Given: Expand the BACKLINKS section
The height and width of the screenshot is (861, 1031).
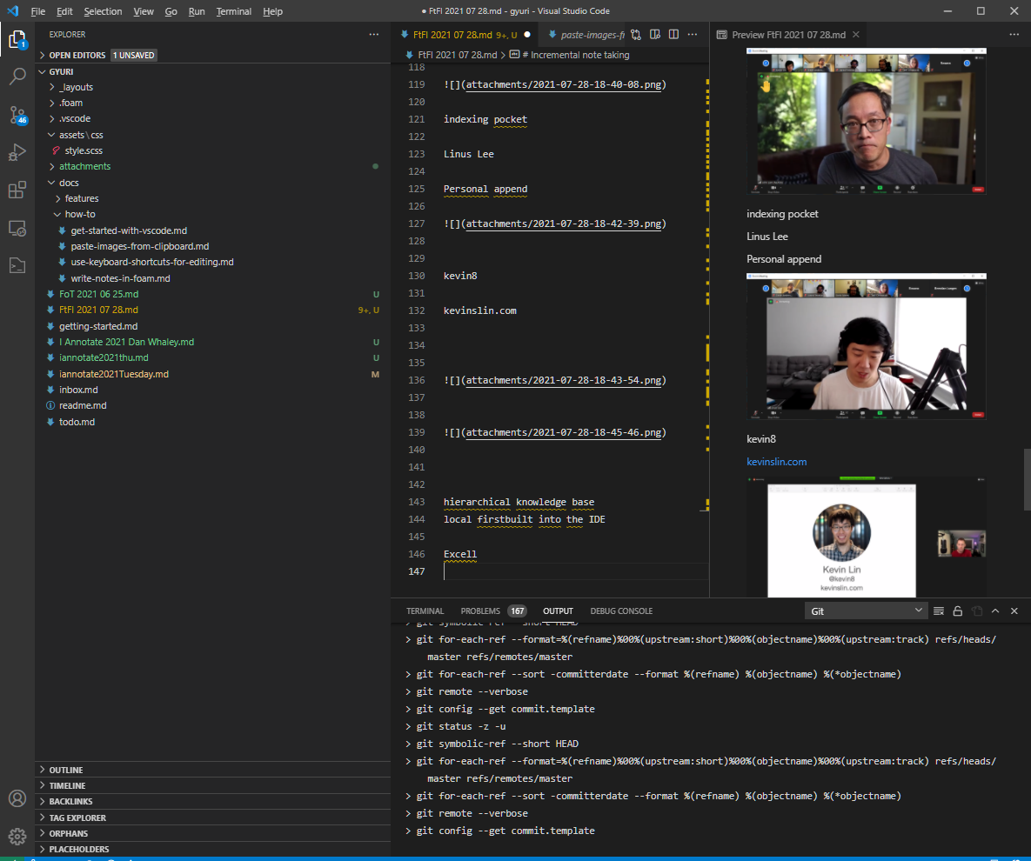Looking at the screenshot, I should [70, 802].
